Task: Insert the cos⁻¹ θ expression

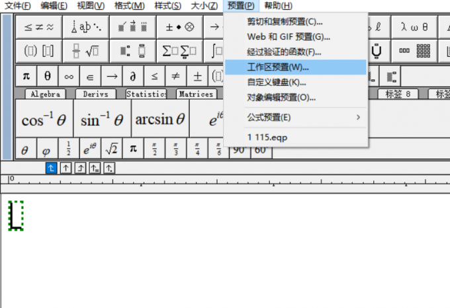Action: (x=44, y=118)
